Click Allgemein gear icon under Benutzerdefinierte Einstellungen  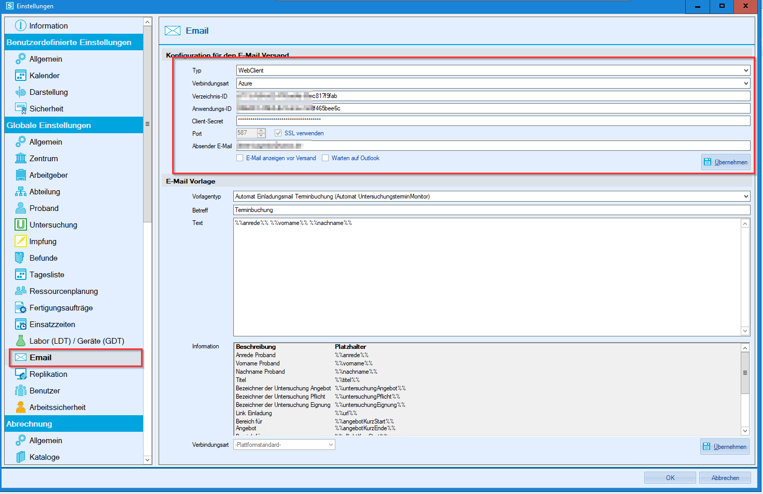tap(21, 59)
